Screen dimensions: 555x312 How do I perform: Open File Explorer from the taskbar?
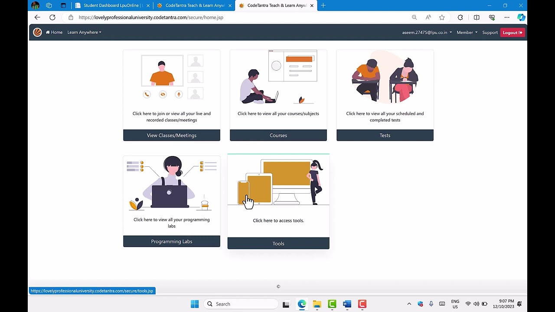(x=317, y=304)
